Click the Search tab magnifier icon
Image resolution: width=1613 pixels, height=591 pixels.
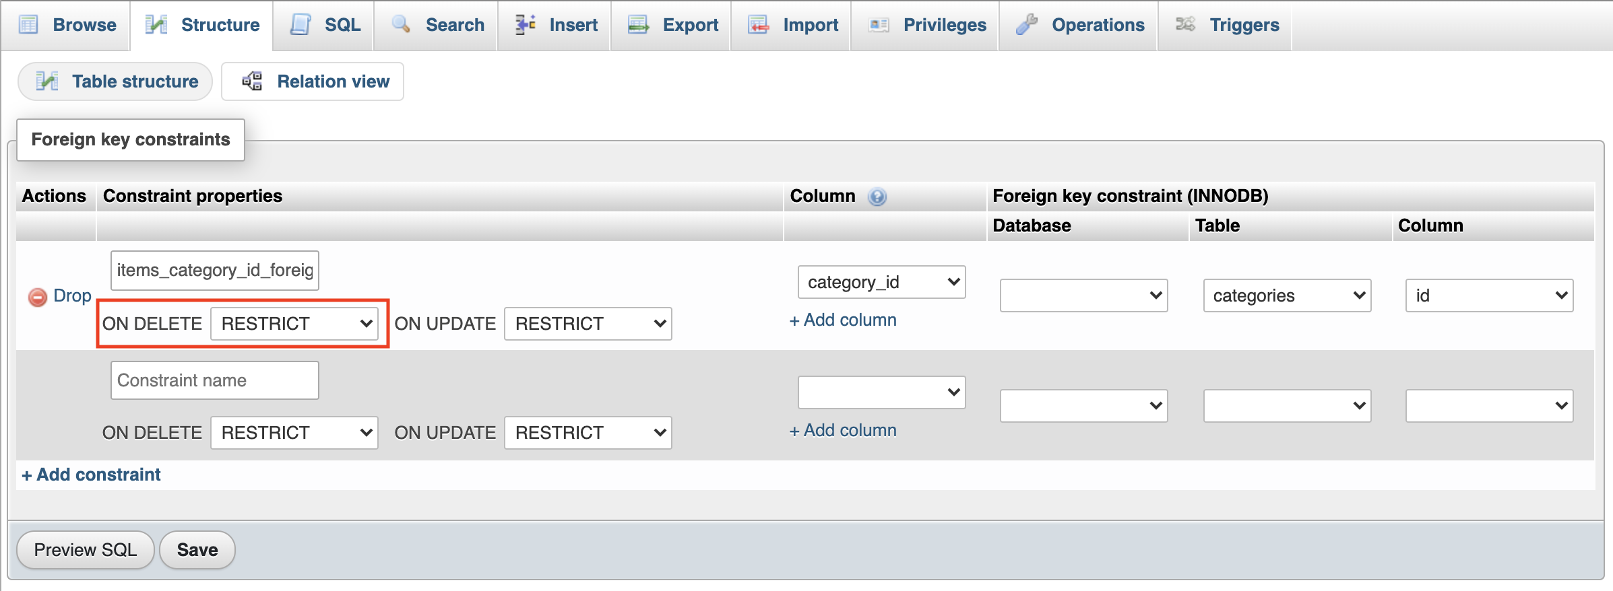click(x=402, y=25)
